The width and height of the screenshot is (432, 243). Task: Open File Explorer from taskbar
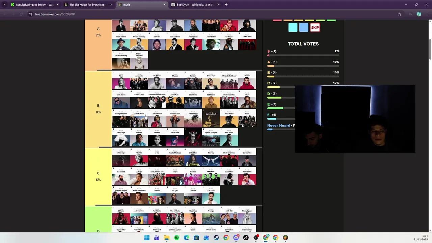coord(167,238)
